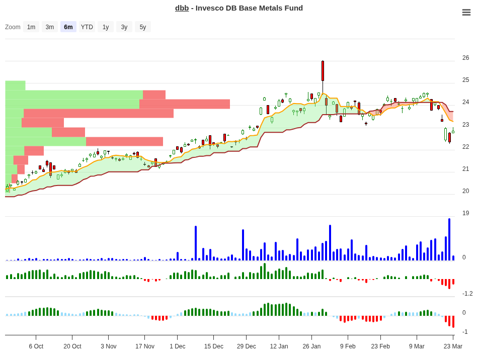This screenshot has width=478, height=362.
Task: Click the 6 Oct date axis label
Action: tap(36, 346)
